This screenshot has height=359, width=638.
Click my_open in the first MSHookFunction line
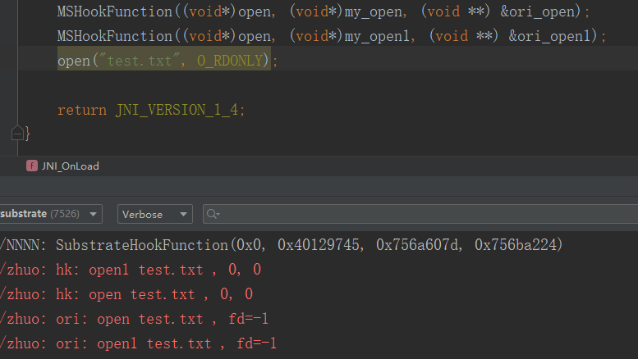[373, 11]
